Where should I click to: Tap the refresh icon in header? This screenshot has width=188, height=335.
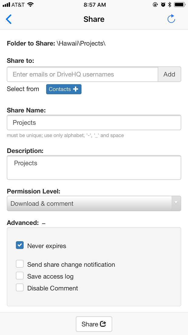coord(171,19)
